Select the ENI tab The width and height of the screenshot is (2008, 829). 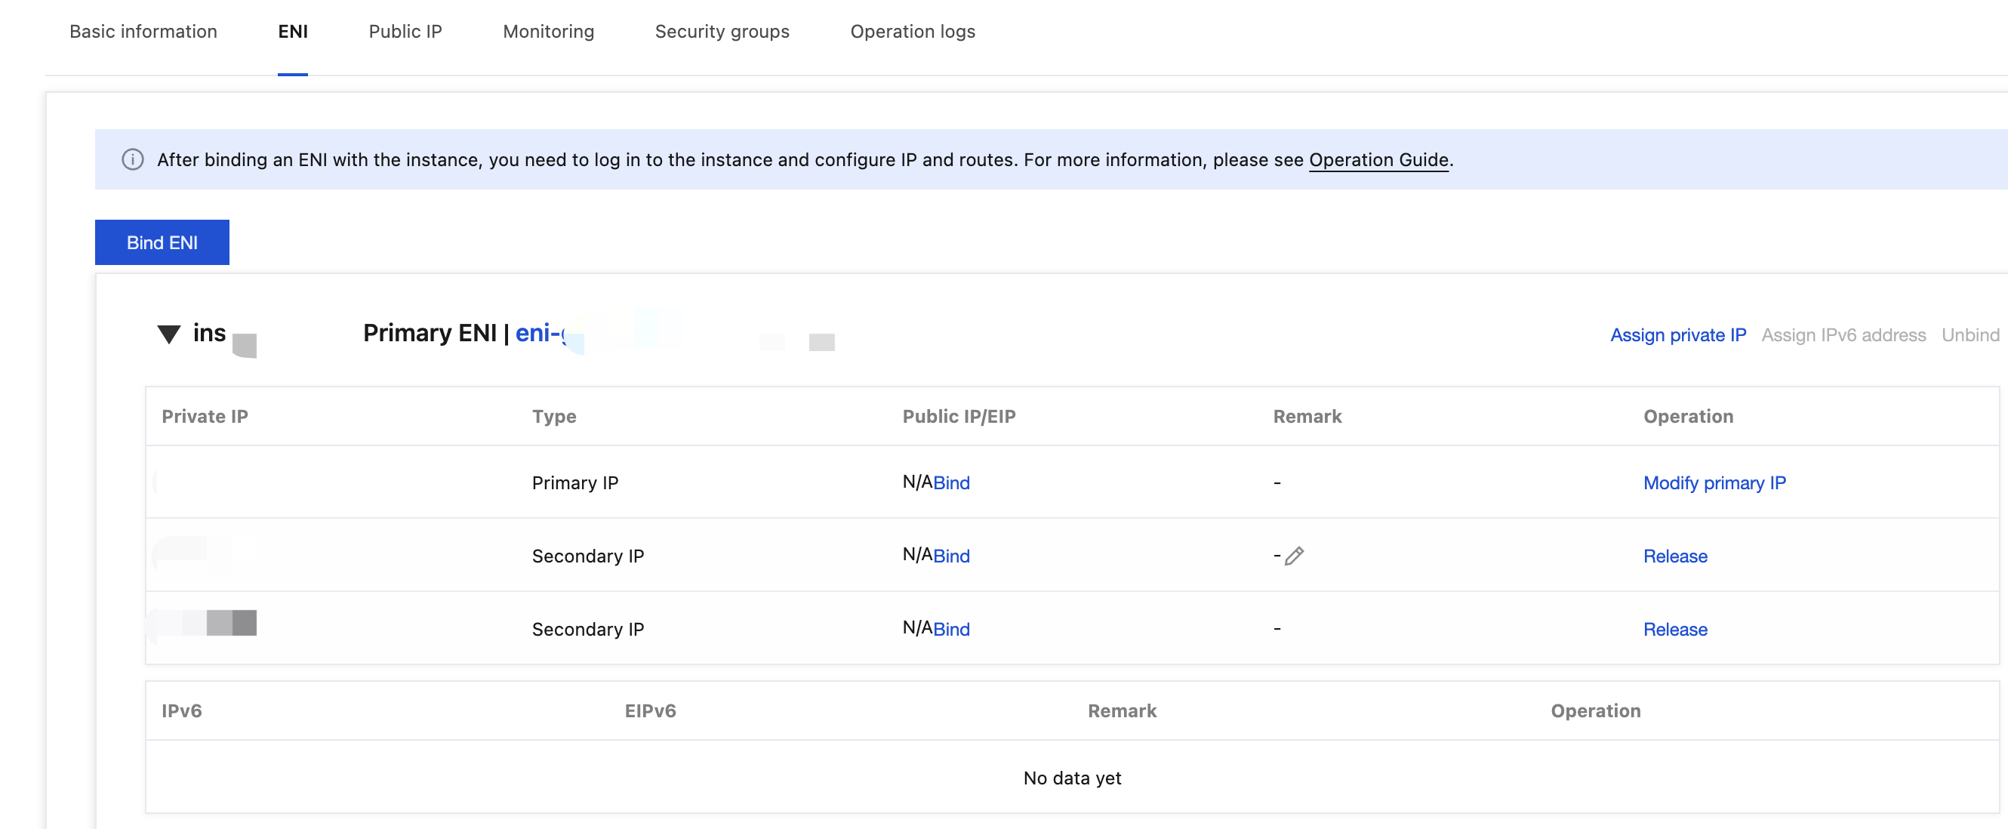point(293,31)
